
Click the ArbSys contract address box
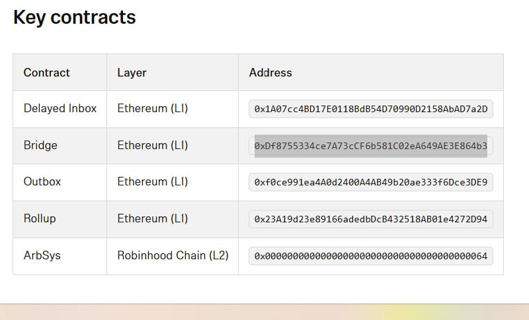pyautogui.click(x=371, y=256)
